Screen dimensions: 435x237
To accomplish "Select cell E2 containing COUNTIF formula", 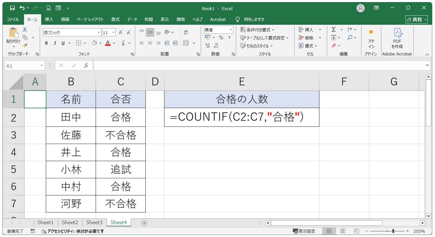I will (x=242, y=117).
